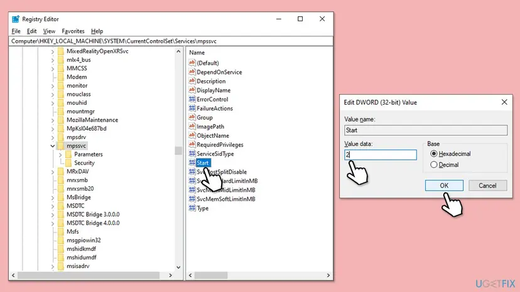Expand the MixedRealityOpenXRSvc key
Image resolution: width=520 pixels, height=292 pixels.
pos(52,51)
